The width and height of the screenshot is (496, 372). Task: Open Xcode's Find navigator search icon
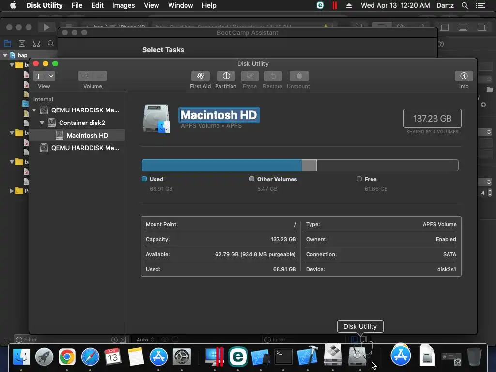coord(50,43)
